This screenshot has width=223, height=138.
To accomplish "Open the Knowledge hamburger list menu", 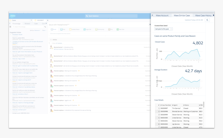I will coord(10,27).
